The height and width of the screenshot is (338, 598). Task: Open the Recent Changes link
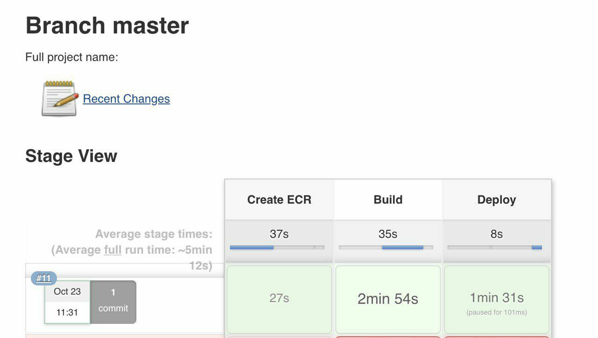pos(126,99)
